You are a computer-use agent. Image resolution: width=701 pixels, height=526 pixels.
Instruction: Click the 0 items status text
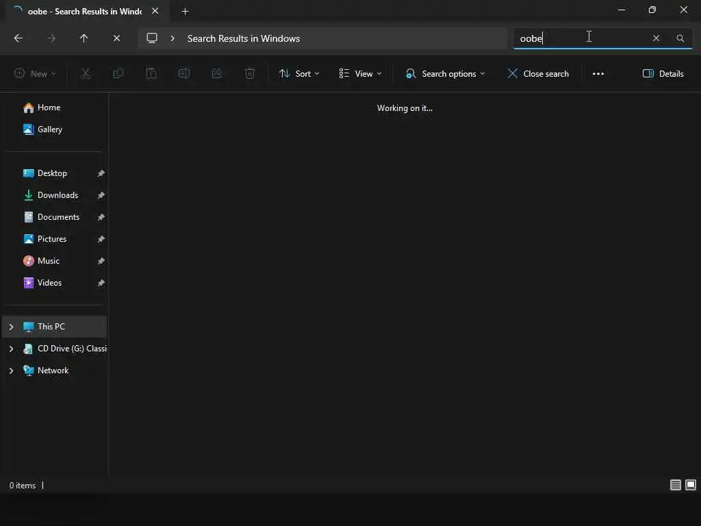[x=23, y=486]
